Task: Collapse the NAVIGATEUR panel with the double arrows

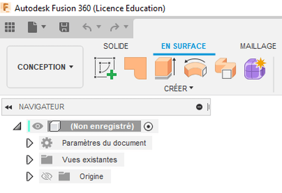Action: click(9, 107)
